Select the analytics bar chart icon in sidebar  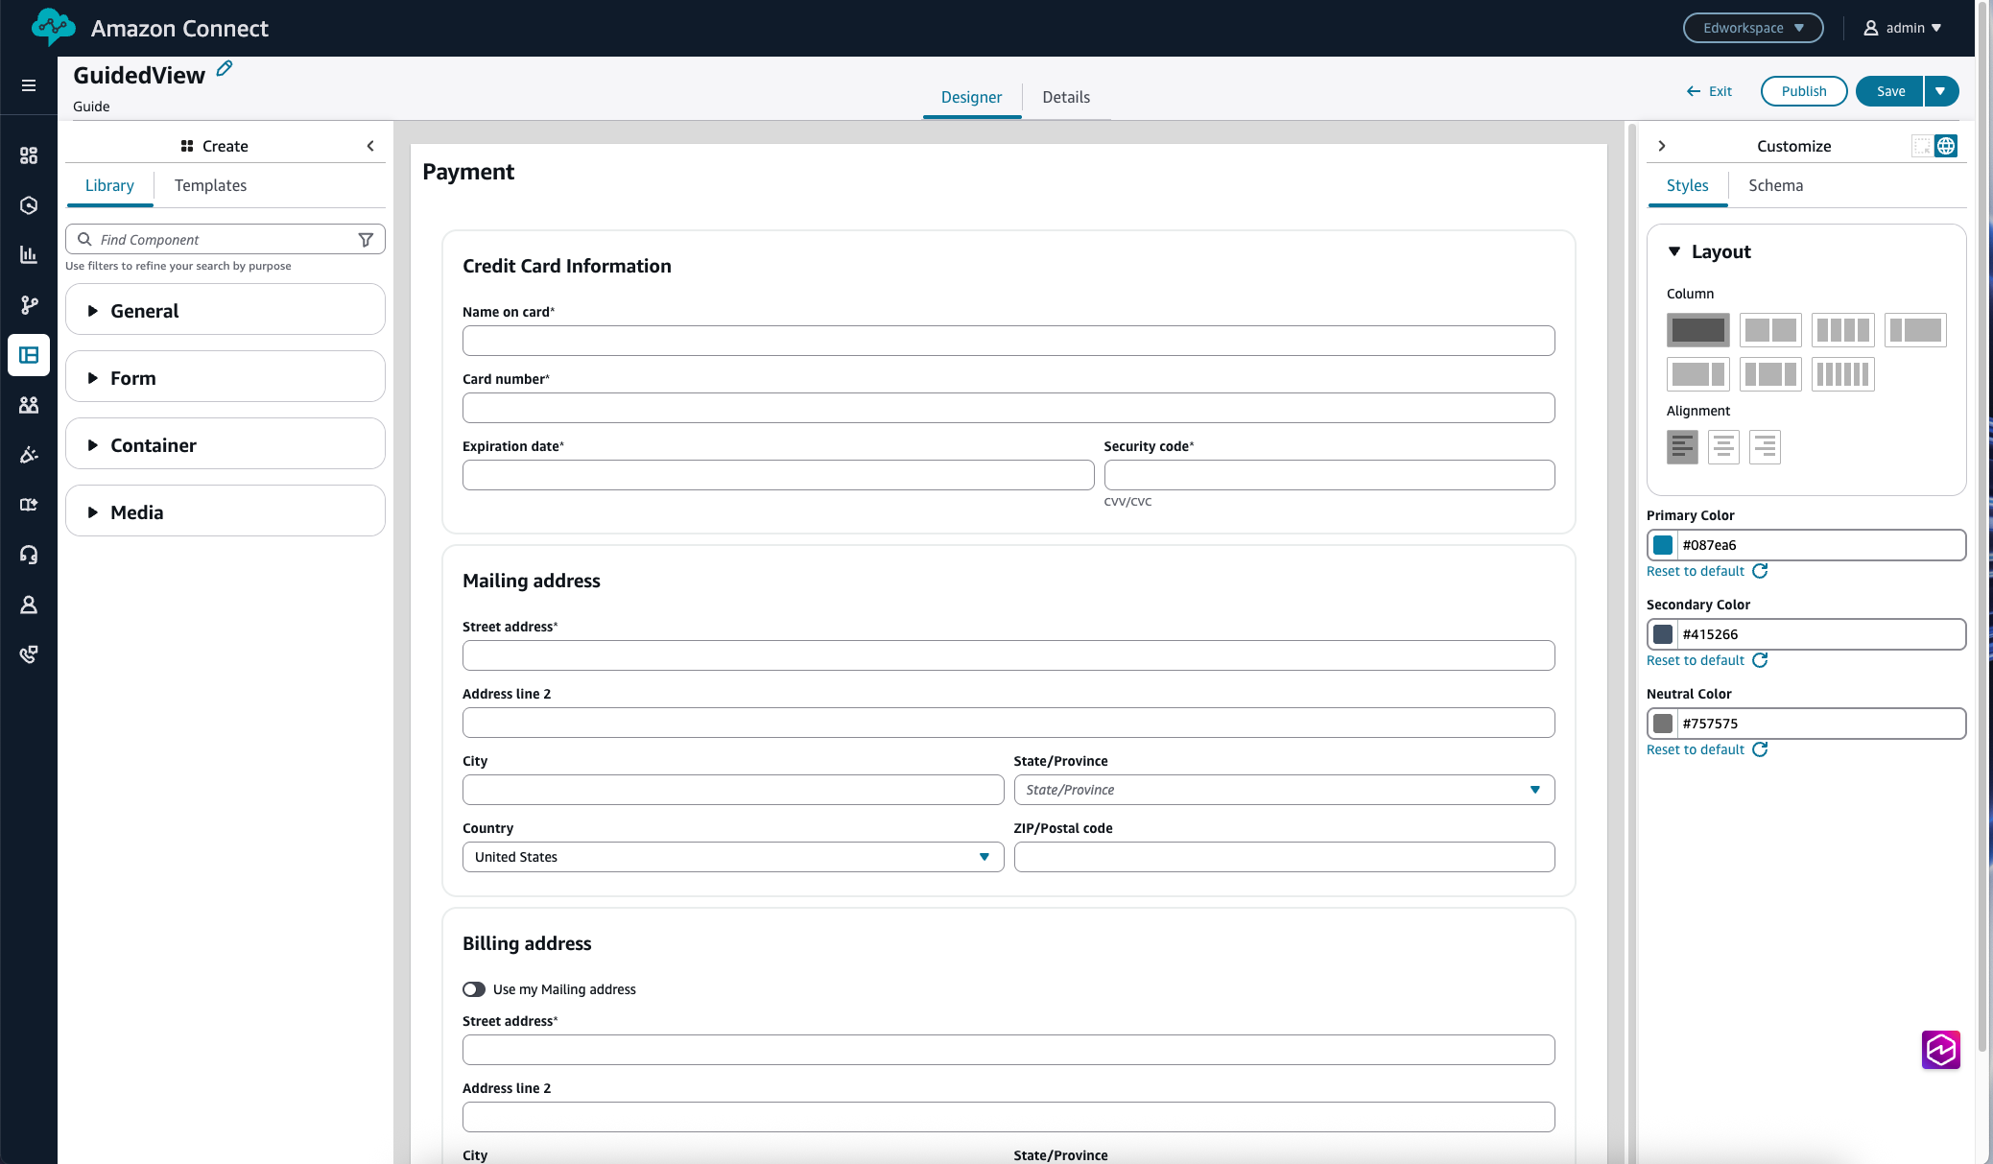(x=28, y=255)
